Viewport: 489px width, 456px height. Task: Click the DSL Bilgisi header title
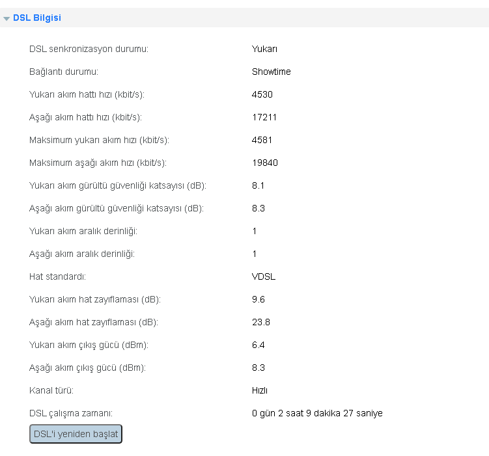point(37,18)
